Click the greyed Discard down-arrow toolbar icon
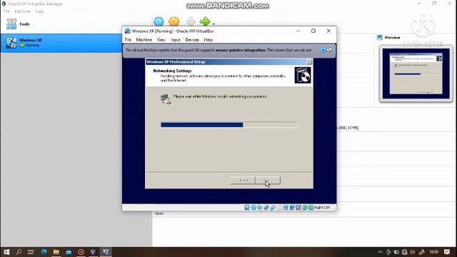This screenshot has width=457, height=257. click(x=191, y=21)
